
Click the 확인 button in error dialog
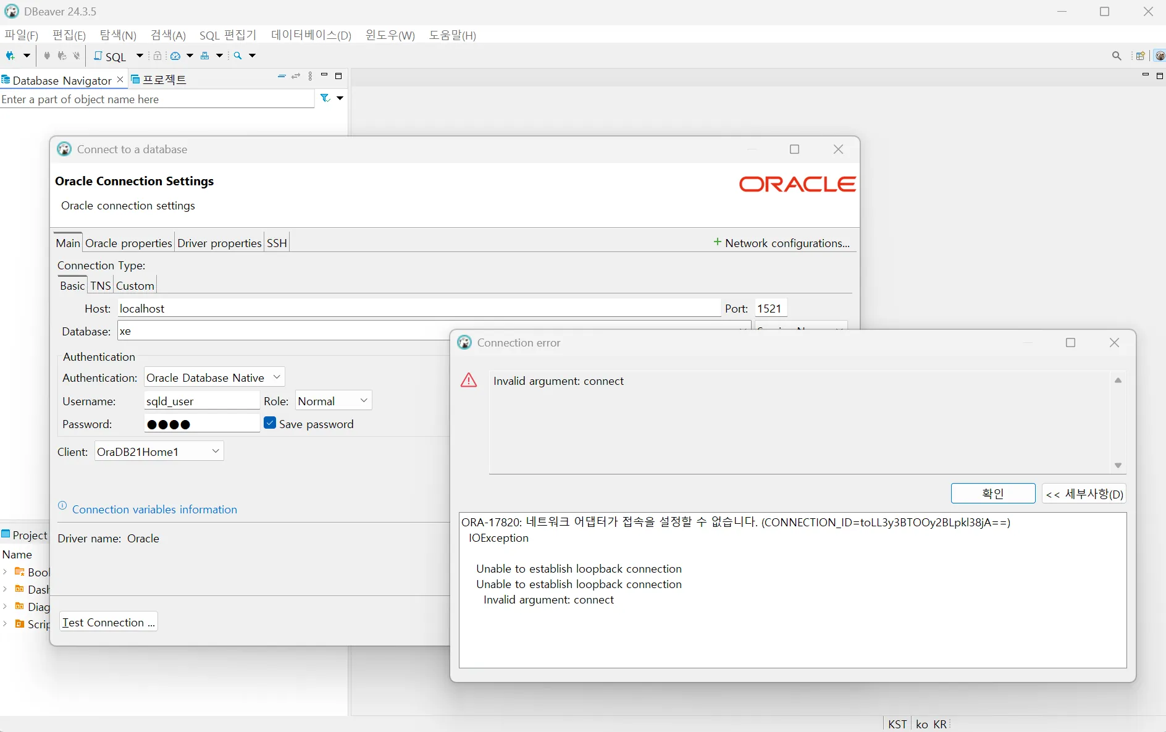coord(993,494)
